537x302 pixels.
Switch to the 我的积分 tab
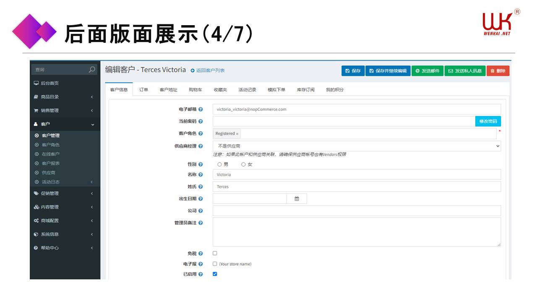335,90
